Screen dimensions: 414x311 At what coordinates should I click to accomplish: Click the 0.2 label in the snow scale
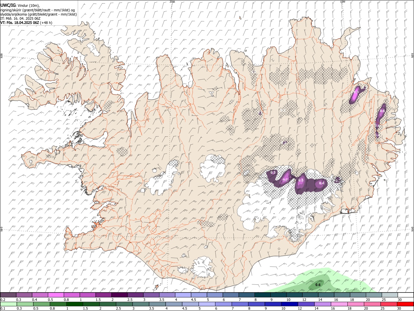3,300
